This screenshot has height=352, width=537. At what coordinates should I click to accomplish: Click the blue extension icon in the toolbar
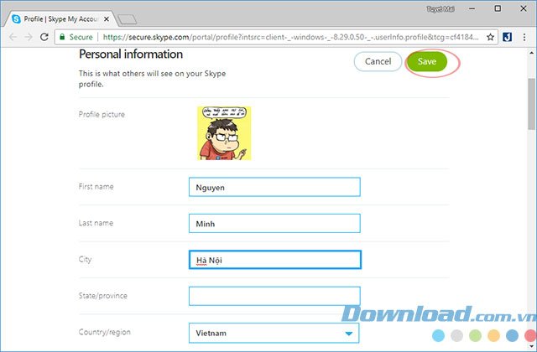[507, 37]
